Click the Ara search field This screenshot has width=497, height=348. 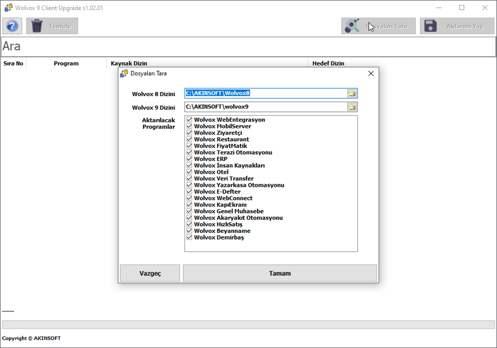(248, 47)
